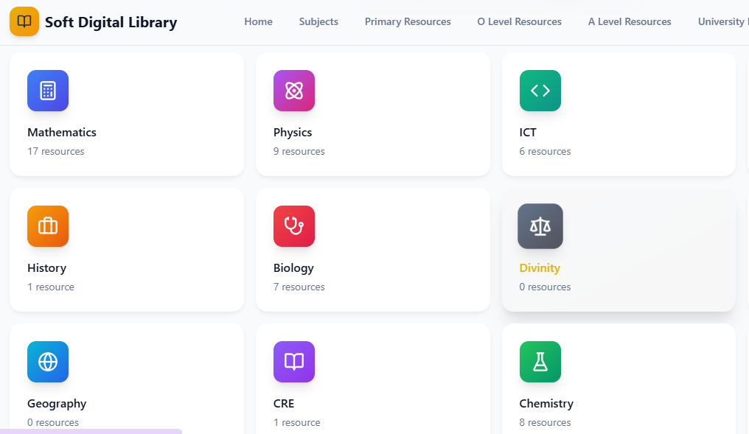The image size is (749, 434).
Task: Go to the Subjects menu item
Action: point(318,21)
